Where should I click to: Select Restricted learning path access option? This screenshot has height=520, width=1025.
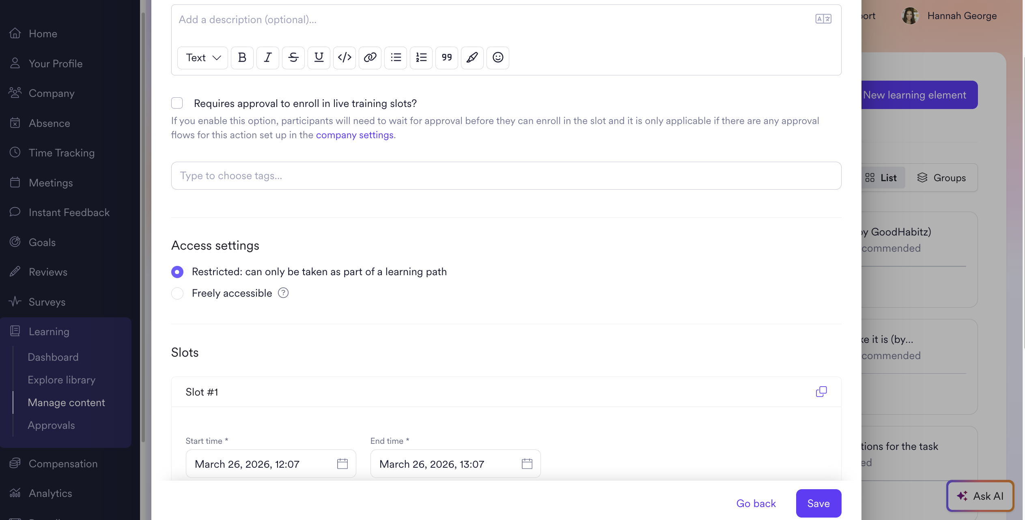pos(177,272)
